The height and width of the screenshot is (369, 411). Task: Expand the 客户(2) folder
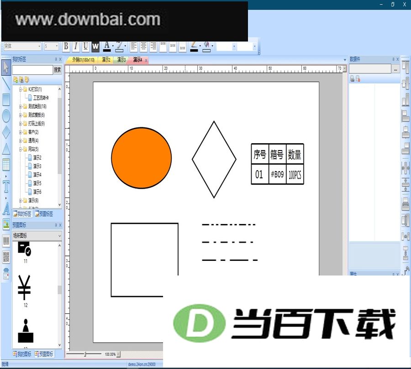(x=21, y=132)
